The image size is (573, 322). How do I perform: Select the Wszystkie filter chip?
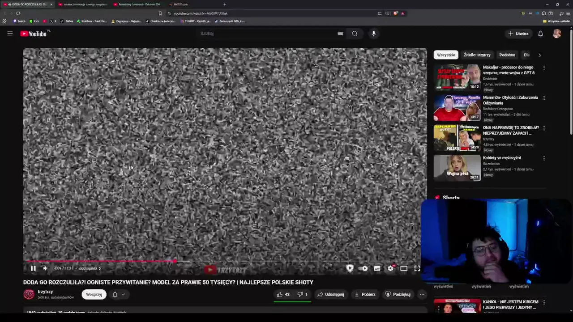[x=446, y=55]
